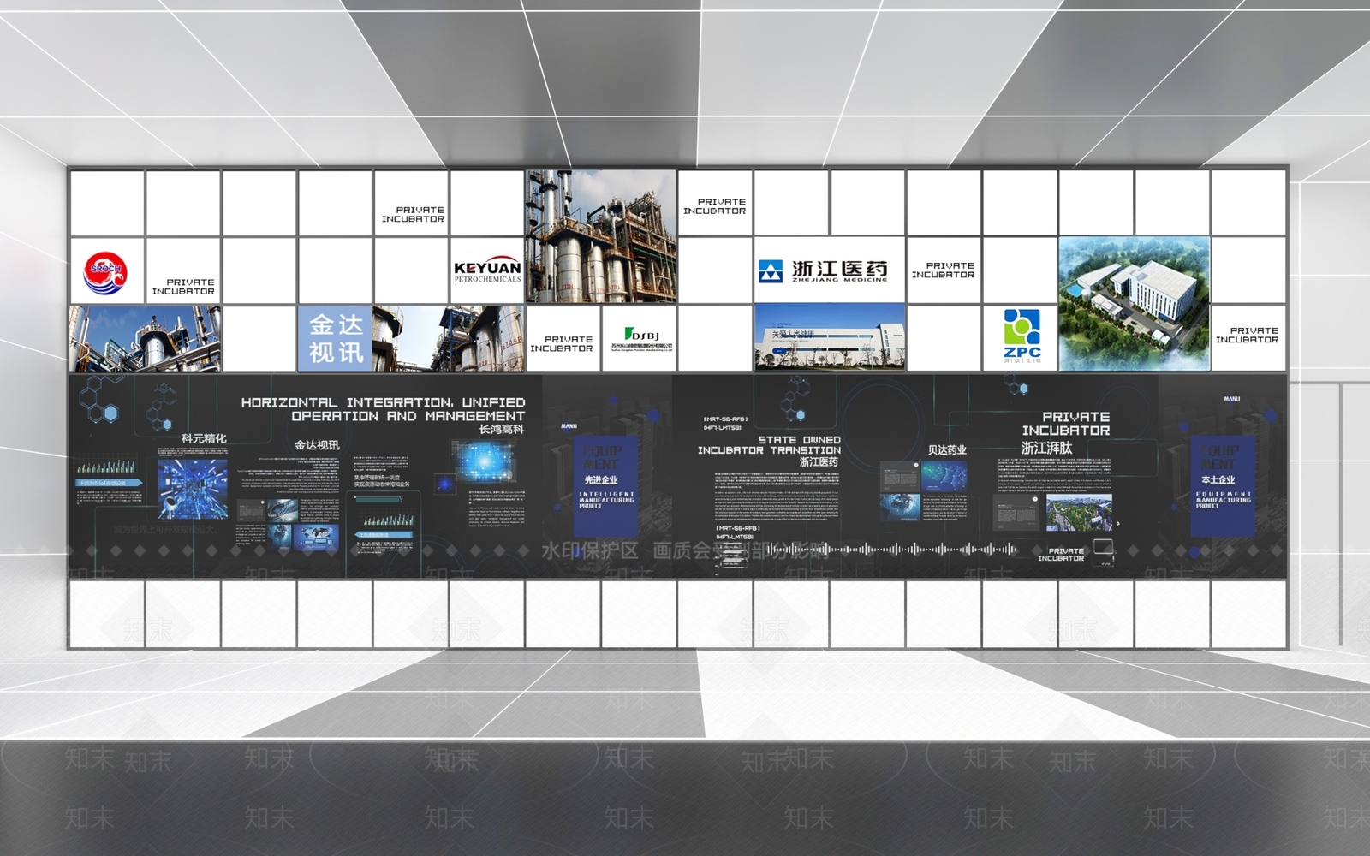The width and height of the screenshot is (1370, 856).
Task: Click the STATE OWNED INCUBATOR TRANSITION heading
Action: pos(769,445)
